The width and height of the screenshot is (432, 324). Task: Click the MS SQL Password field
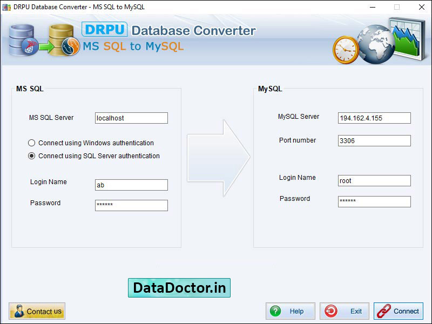[x=131, y=205]
